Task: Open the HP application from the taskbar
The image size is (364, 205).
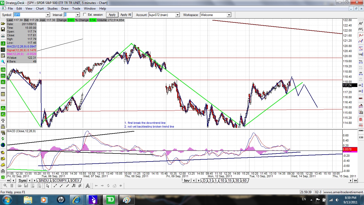Action: point(61,200)
